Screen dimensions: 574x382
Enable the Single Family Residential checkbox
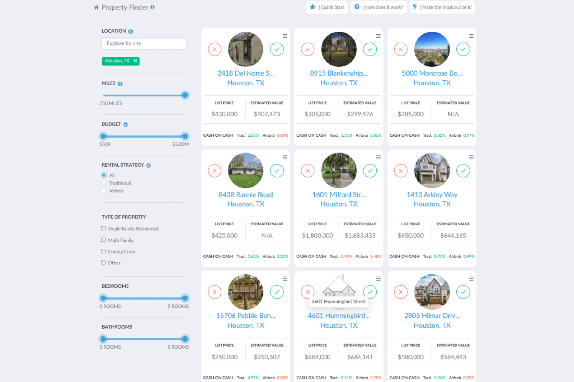point(103,228)
